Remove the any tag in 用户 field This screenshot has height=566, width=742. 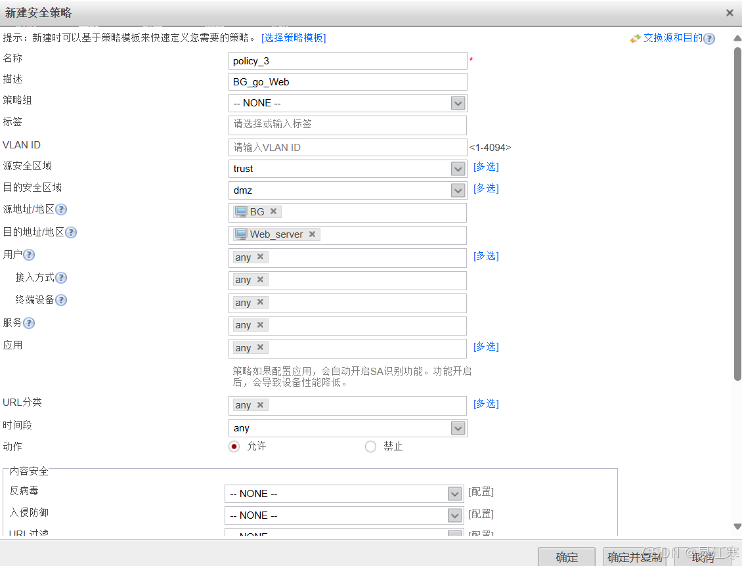click(260, 257)
